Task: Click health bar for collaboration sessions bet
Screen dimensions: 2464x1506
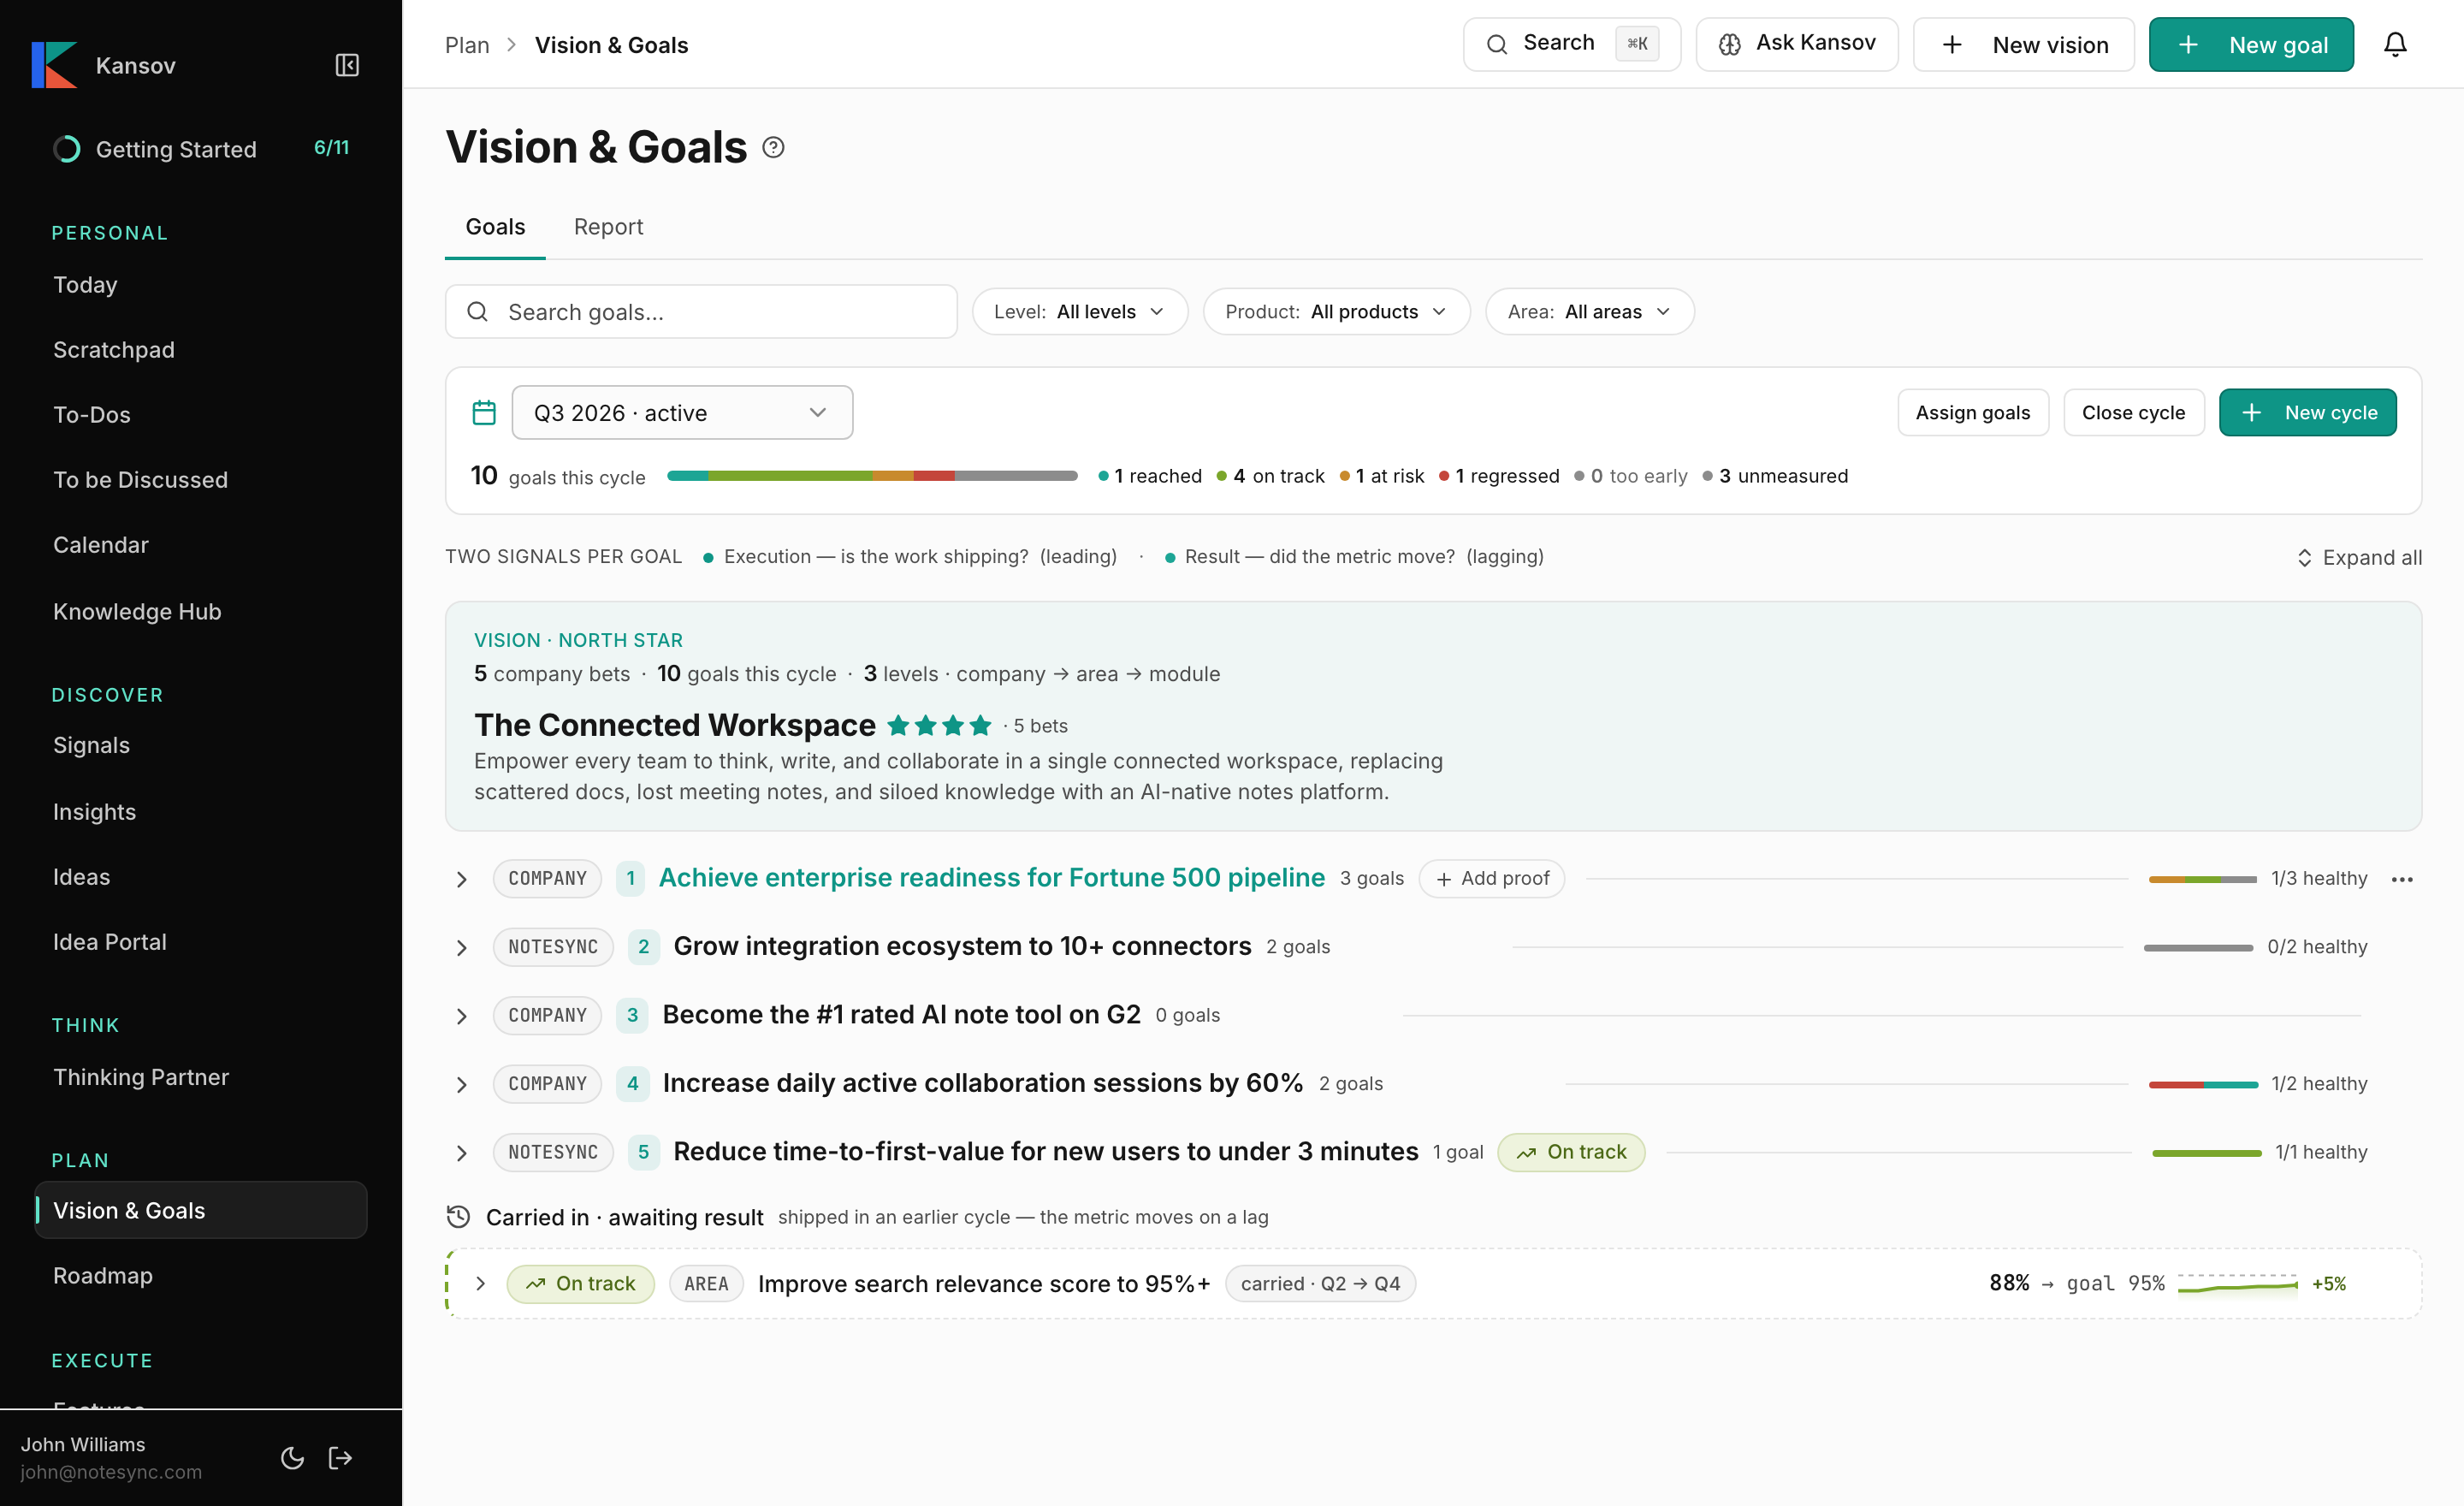Action: pos(2203,1084)
